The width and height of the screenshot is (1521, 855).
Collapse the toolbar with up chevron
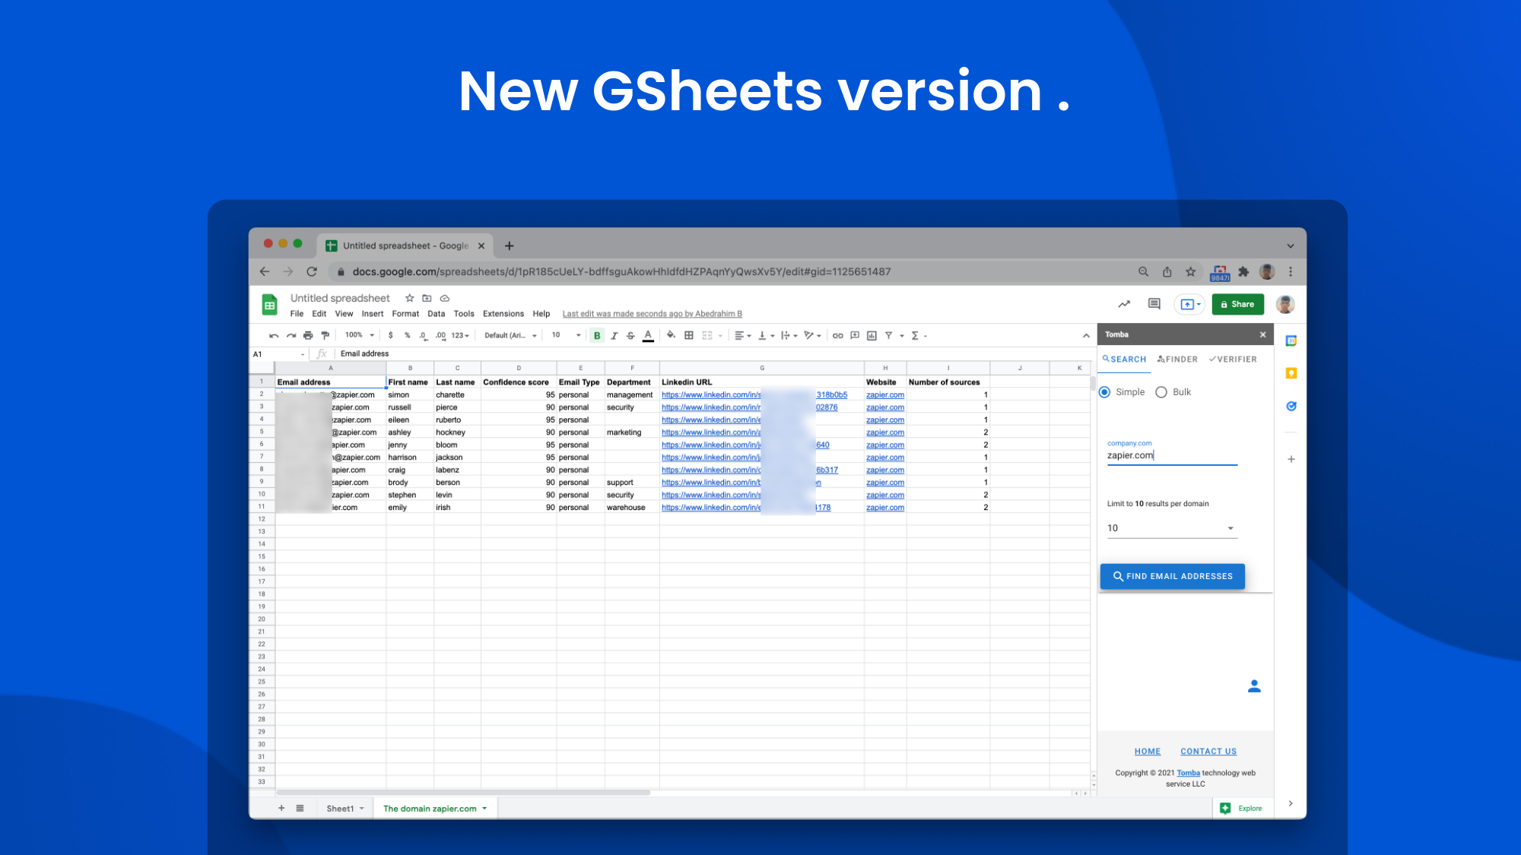[1086, 335]
